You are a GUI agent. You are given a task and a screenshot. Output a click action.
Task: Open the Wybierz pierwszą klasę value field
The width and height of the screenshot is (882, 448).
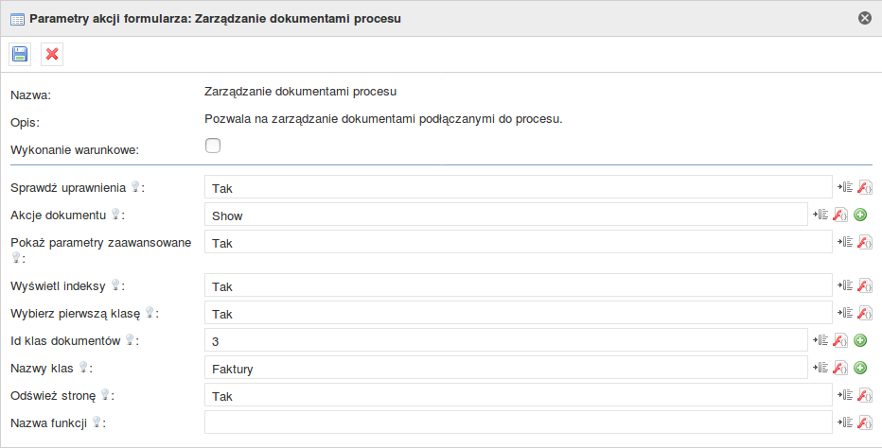(x=518, y=313)
